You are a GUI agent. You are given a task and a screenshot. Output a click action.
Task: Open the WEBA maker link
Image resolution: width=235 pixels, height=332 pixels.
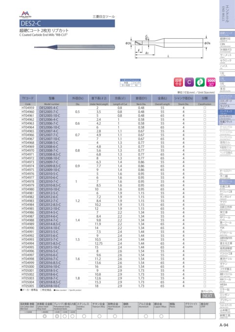pos(227,285)
